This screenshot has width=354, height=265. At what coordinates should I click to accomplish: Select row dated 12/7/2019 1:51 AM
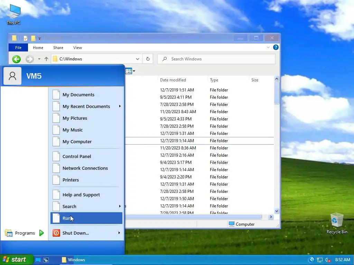[199, 90]
